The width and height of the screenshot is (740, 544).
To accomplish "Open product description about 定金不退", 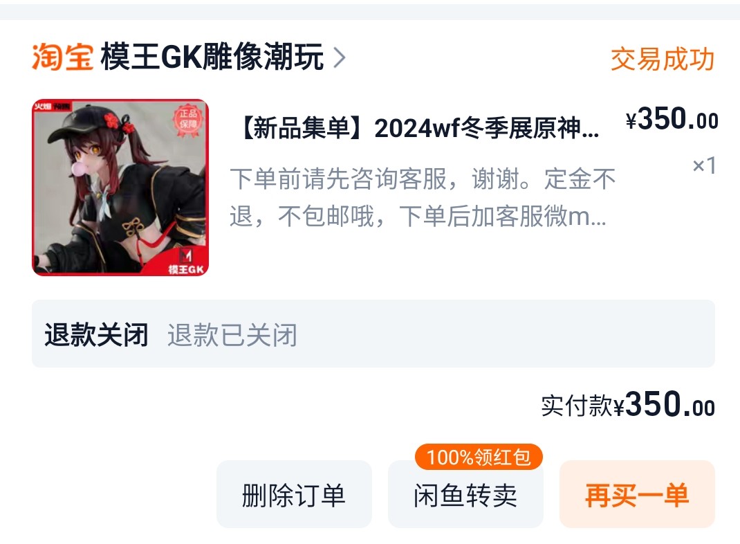I will (x=423, y=197).
